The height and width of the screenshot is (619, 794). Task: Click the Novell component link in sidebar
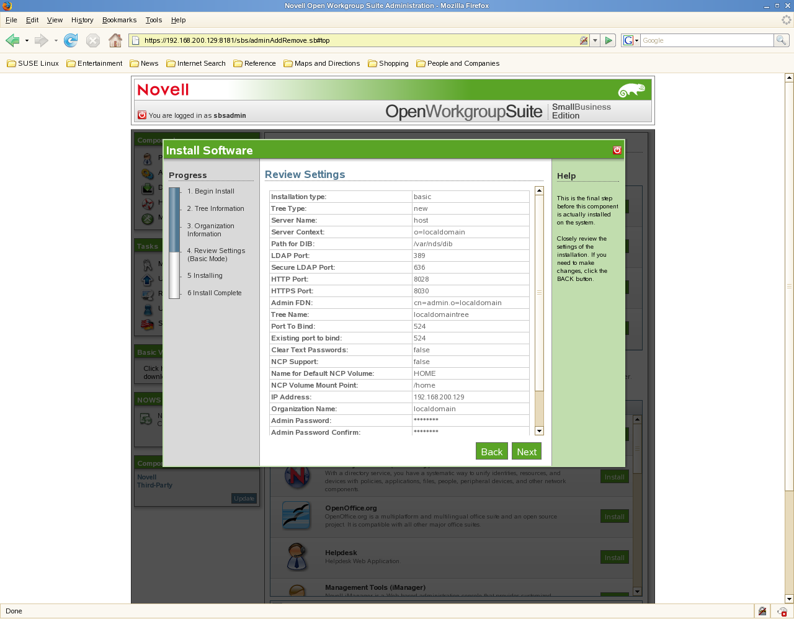tap(146, 477)
